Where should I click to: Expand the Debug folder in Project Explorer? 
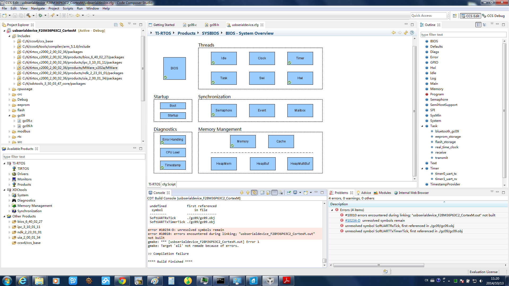pyautogui.click(x=10, y=100)
